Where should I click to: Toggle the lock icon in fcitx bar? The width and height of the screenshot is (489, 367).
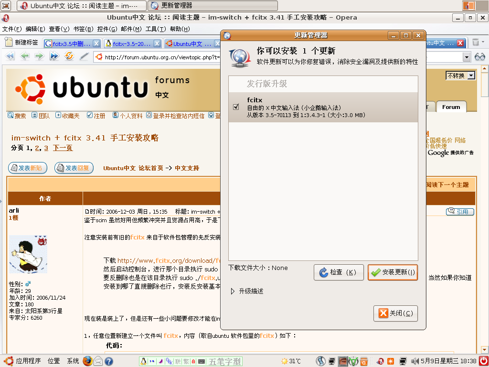(193, 361)
